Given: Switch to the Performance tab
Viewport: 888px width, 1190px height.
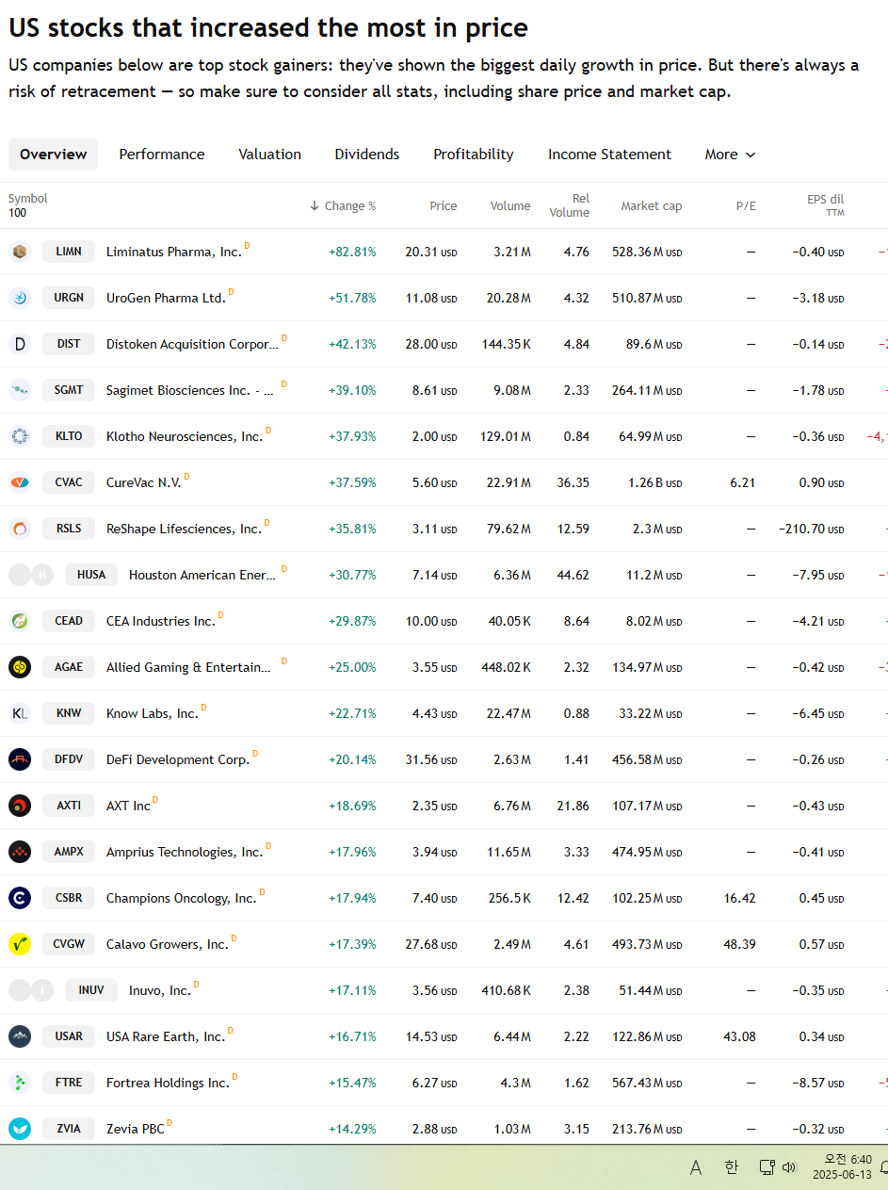Looking at the screenshot, I should [x=162, y=155].
